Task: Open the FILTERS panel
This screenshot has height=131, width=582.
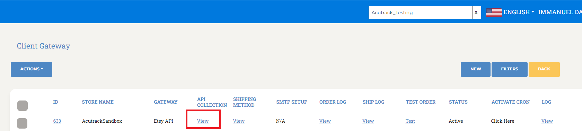Action: 510,69
